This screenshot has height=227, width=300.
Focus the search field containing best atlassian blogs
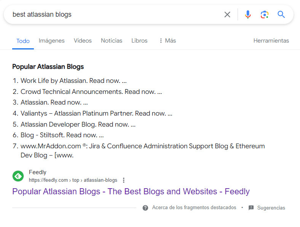[x=114, y=14]
